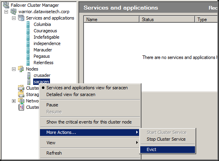Click the Failover Cluster Manager root icon
219x161 pixels.
[x=6, y=5]
